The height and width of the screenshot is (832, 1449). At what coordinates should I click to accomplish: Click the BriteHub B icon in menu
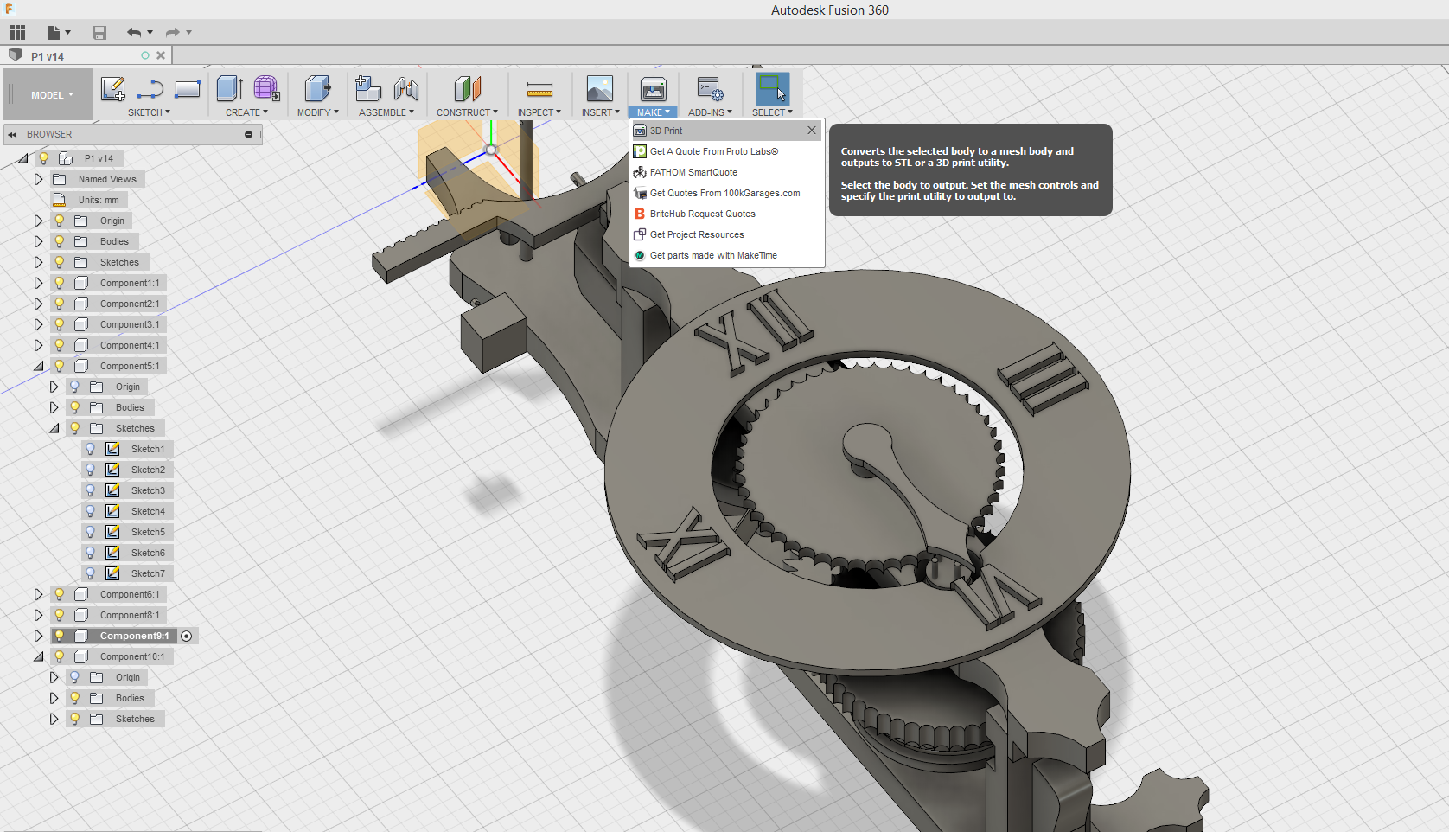[640, 214]
